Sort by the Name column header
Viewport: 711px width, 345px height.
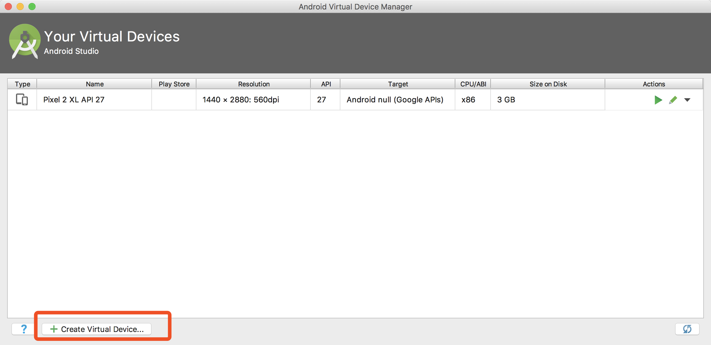pyautogui.click(x=95, y=84)
